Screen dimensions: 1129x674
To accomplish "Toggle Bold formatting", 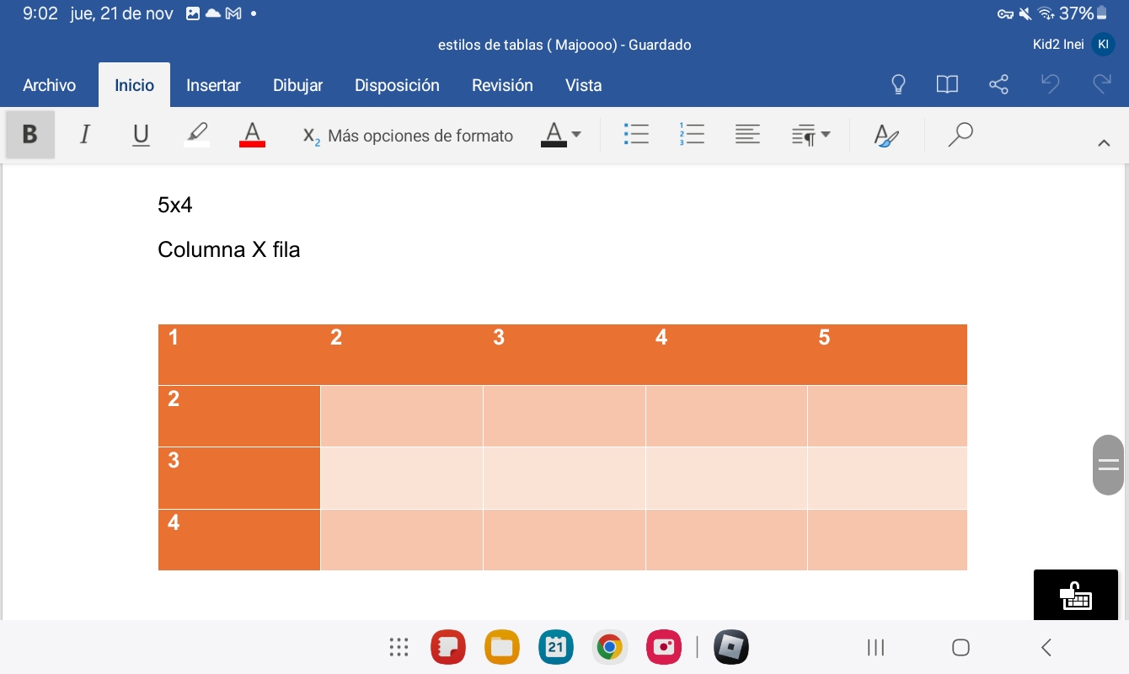I will tap(30, 135).
